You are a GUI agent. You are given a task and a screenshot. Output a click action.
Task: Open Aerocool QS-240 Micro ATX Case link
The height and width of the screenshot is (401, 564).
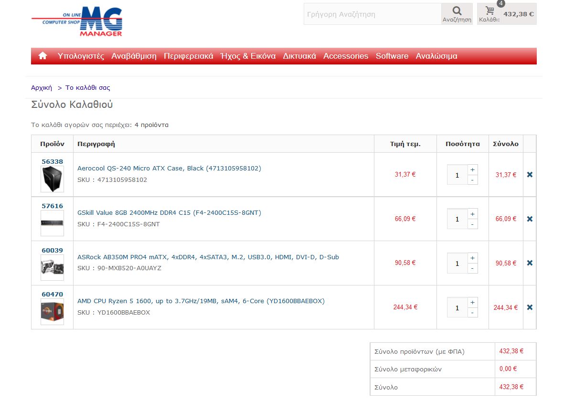pos(169,169)
